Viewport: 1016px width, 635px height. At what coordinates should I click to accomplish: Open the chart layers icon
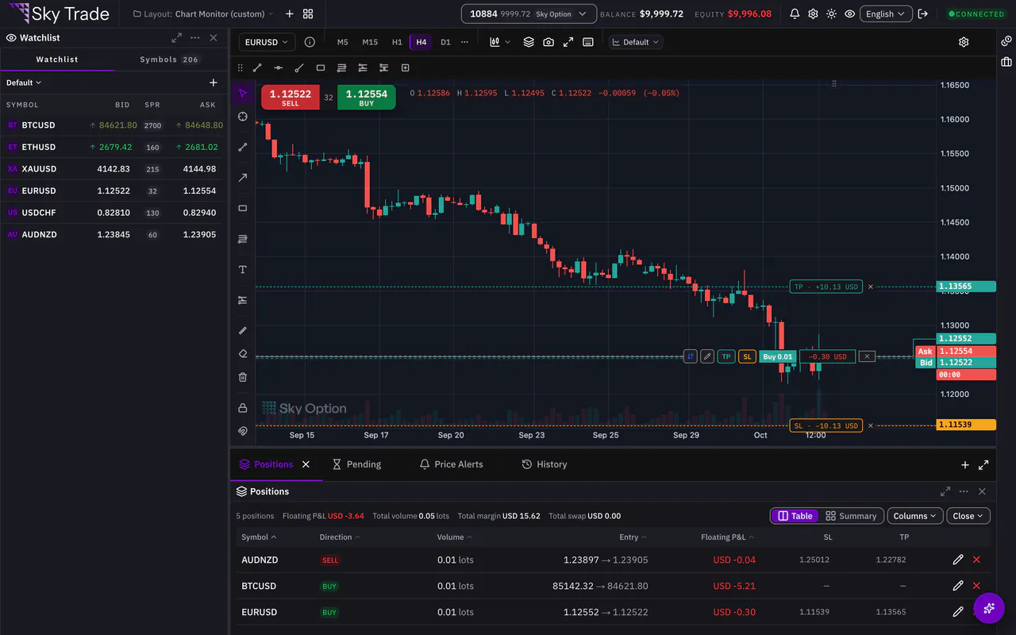click(529, 42)
